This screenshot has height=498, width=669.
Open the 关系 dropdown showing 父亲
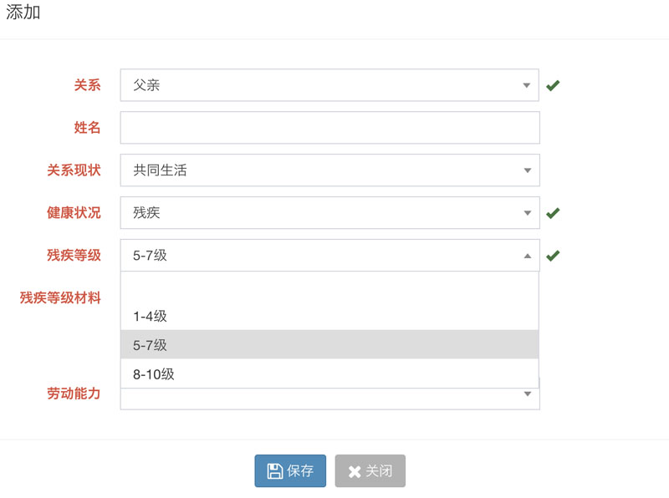pyautogui.click(x=329, y=85)
